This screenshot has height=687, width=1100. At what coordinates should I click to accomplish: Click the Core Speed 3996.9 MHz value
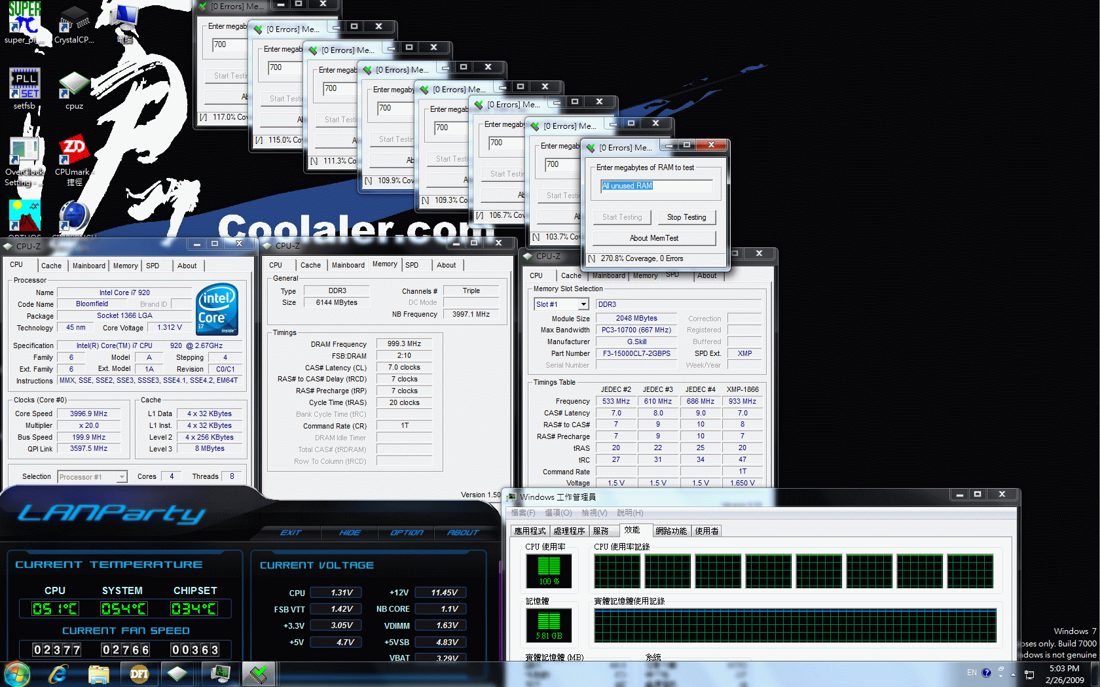point(88,414)
